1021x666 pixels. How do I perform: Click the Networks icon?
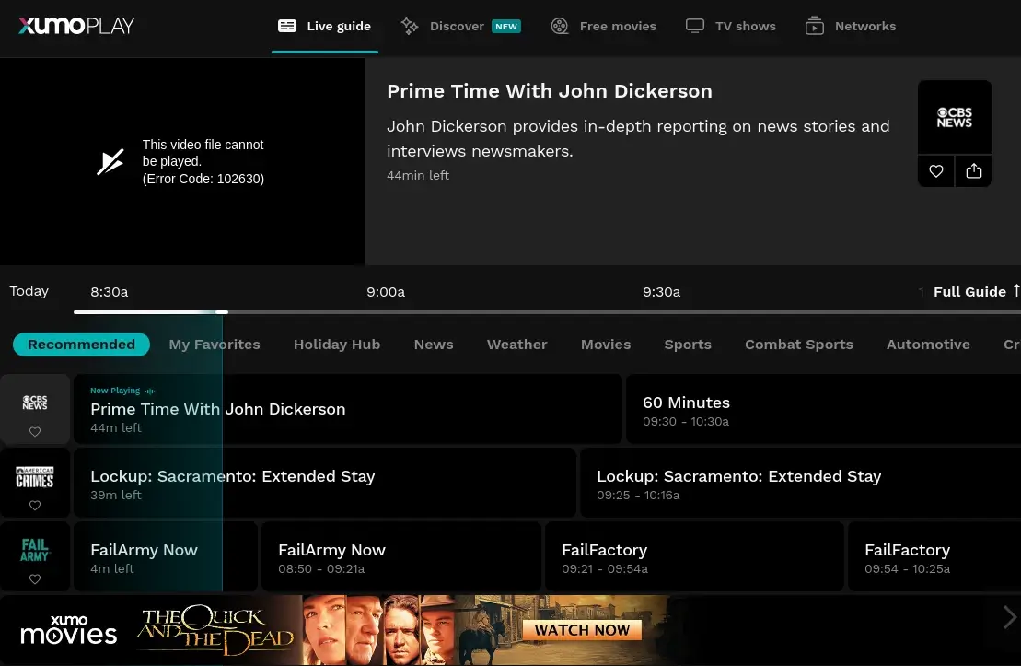click(x=815, y=26)
